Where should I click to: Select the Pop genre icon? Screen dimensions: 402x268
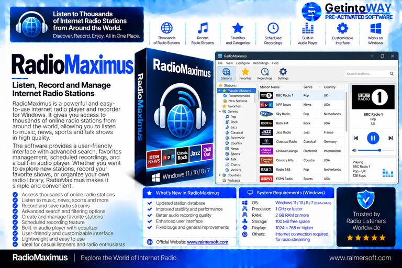pos(227,117)
